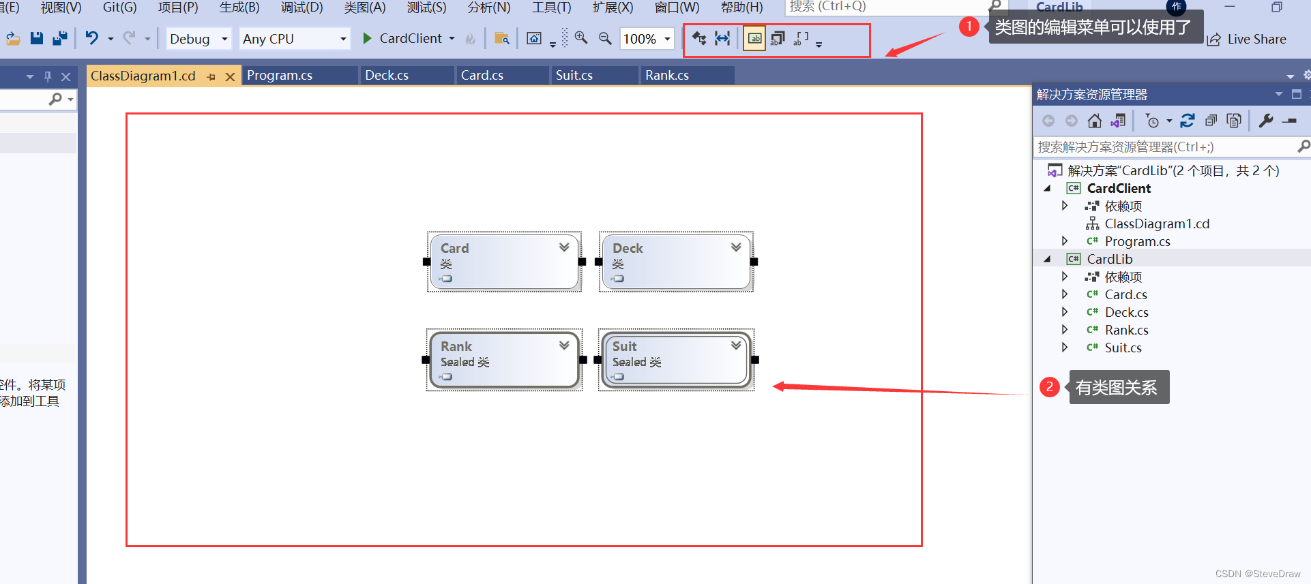Viewport: 1311px width, 584px height.
Task: Open the Undo history dropdown arrow
Action: click(111, 39)
